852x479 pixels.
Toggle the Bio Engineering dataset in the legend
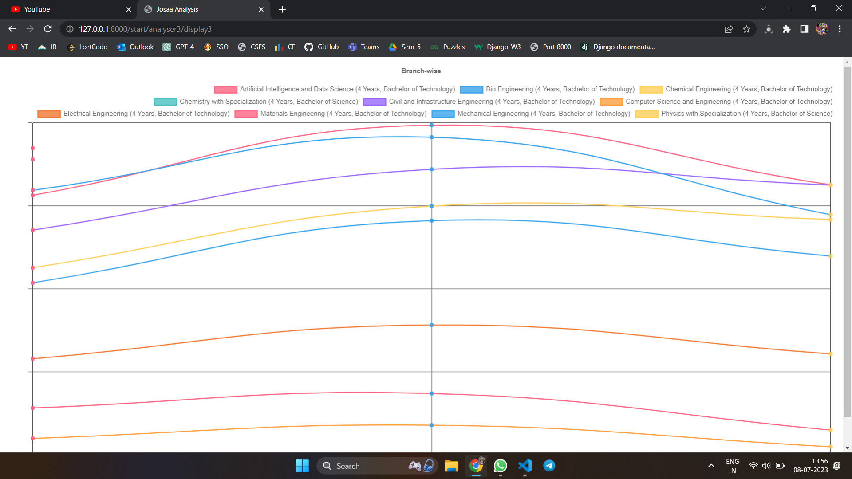pos(472,89)
